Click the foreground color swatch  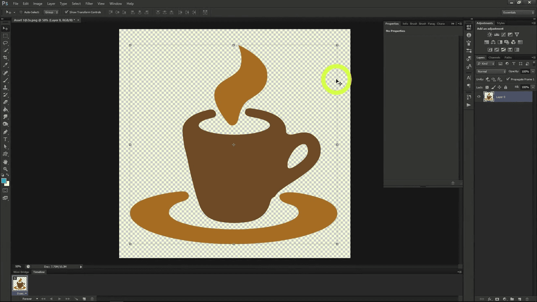(4, 181)
